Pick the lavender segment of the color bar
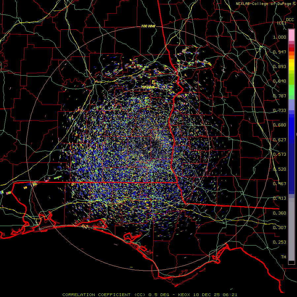Screen dimensions: 297x297 tap(291, 105)
